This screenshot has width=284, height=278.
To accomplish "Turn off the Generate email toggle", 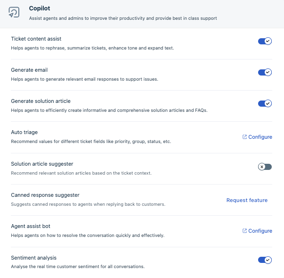I will pos(265,72).
